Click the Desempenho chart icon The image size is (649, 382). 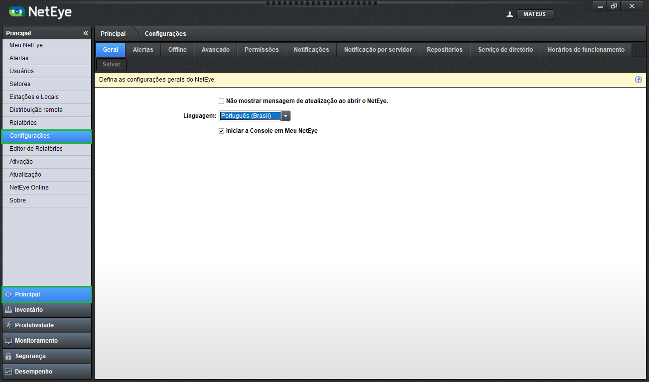pos(8,372)
